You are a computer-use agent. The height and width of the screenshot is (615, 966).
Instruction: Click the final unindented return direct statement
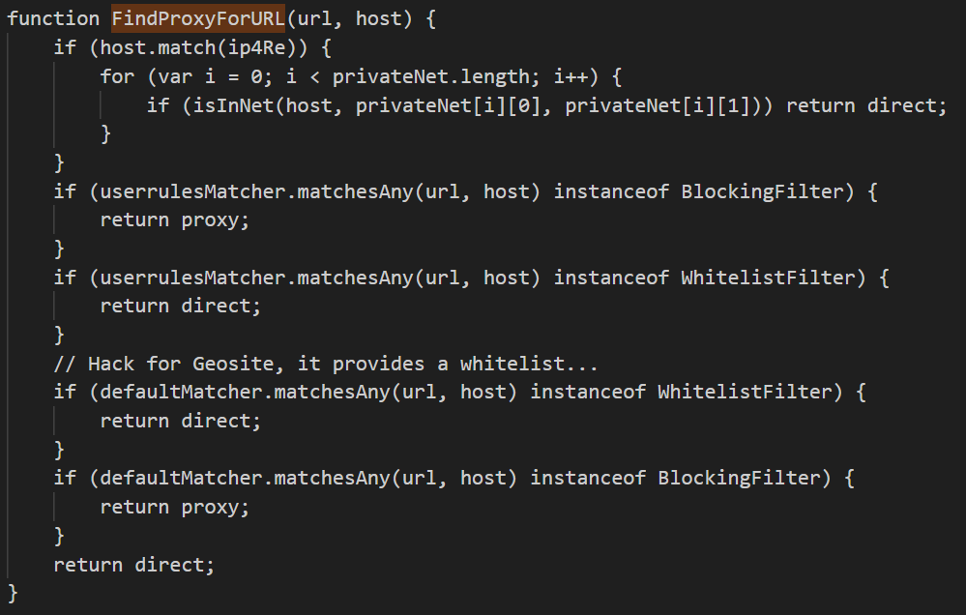click(134, 564)
